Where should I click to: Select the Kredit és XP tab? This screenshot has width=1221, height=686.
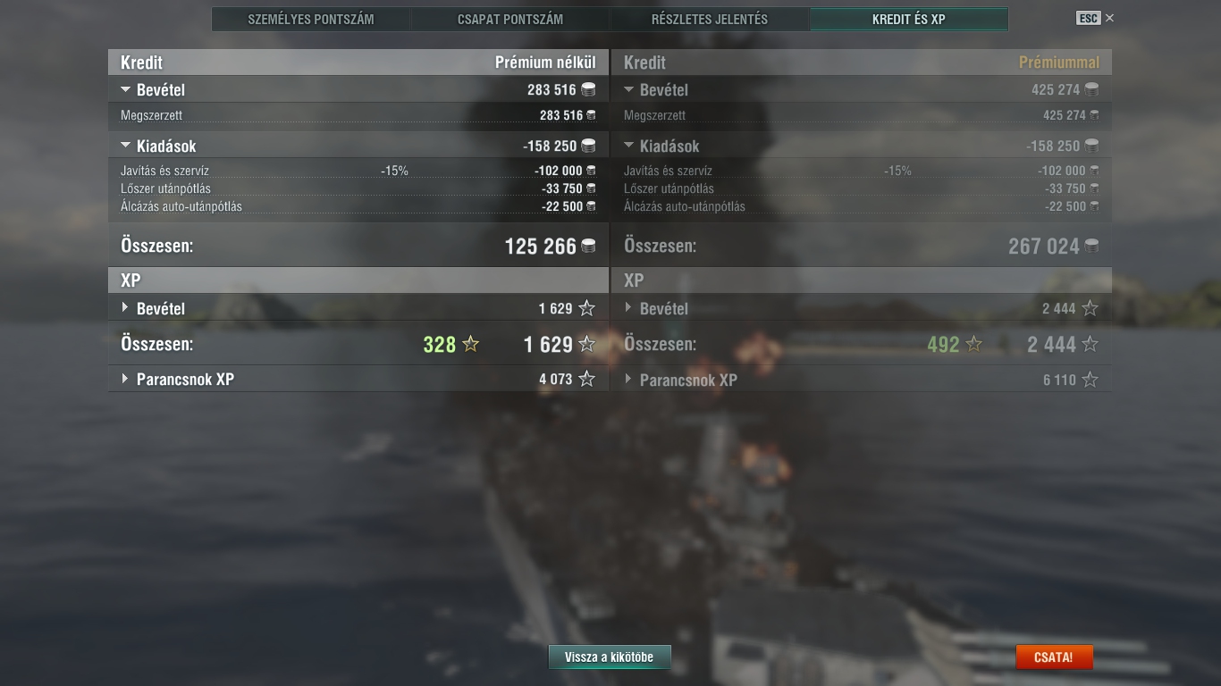[x=909, y=19]
